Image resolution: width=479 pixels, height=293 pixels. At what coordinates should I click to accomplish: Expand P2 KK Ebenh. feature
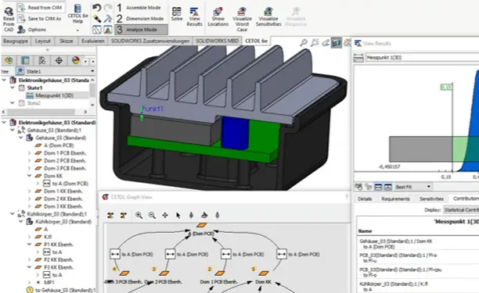[29, 259]
